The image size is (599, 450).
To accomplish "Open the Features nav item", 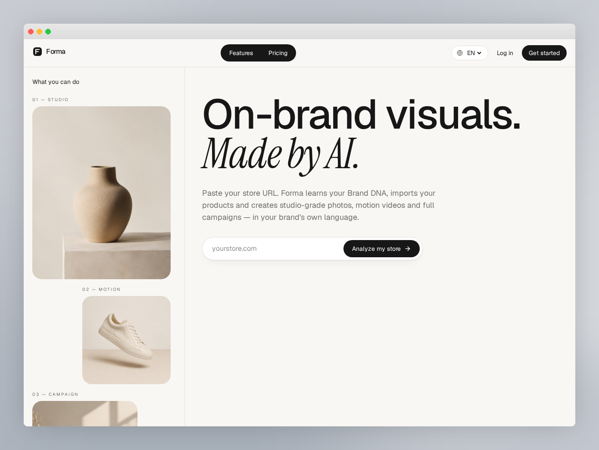I will point(241,53).
